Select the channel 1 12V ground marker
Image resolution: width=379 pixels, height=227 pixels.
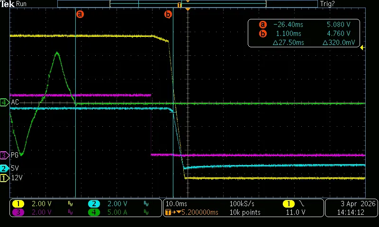[x=4, y=178]
